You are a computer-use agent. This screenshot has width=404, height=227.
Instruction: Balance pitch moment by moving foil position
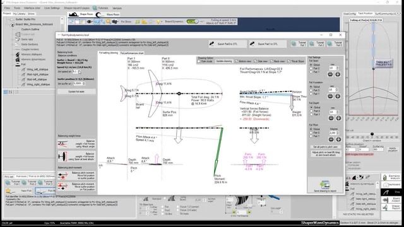[x=76, y=175]
